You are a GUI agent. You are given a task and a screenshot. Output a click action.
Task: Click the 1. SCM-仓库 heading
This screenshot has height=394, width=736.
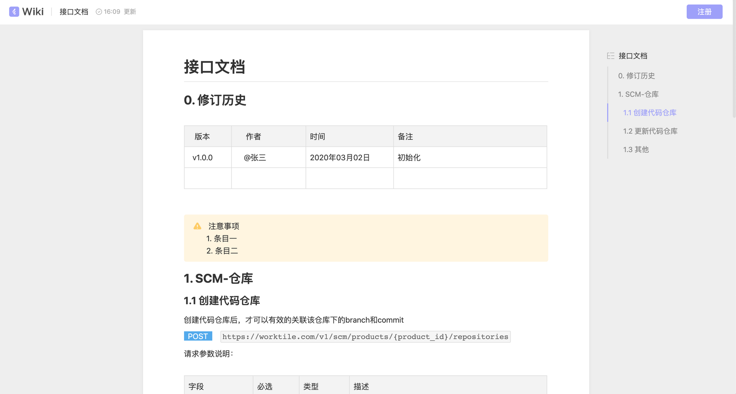point(218,278)
